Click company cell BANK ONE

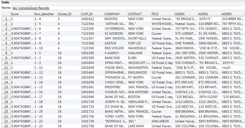116,58
